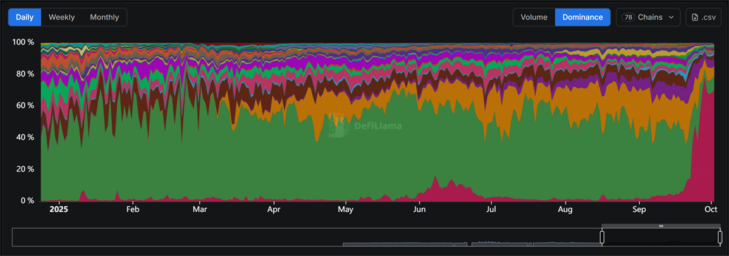Grab the drag grip atop the range window

click(x=661, y=226)
